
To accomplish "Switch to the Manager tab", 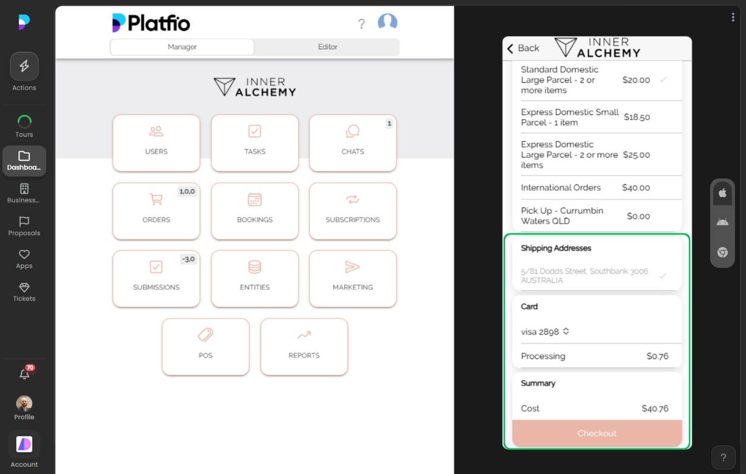I will pos(182,47).
